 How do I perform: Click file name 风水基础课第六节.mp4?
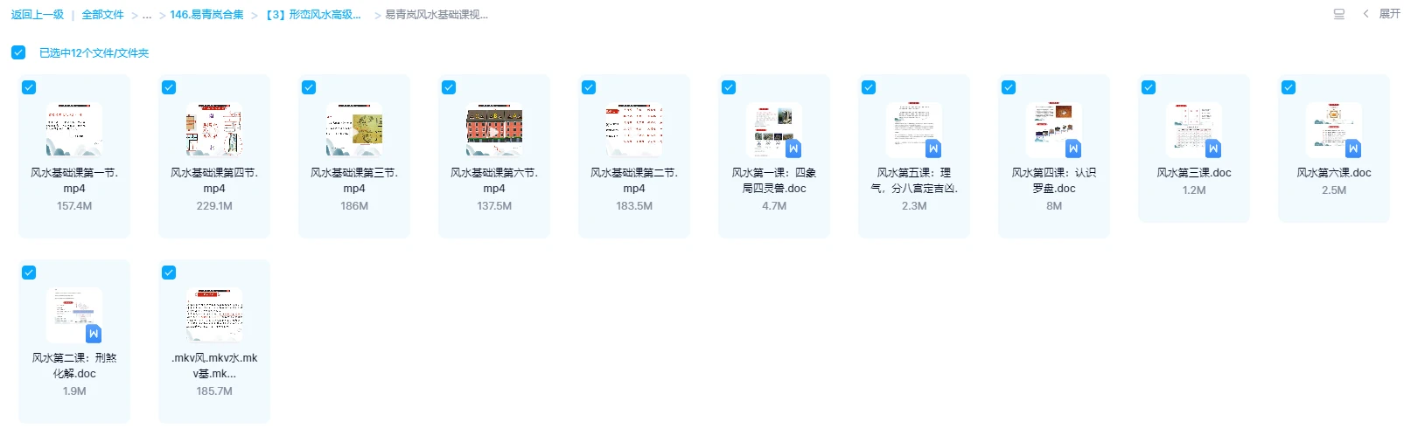[494, 181]
